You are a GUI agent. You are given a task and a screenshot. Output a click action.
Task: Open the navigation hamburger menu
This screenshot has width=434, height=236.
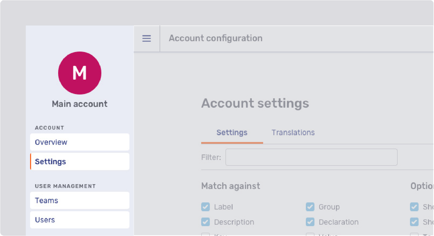pyautogui.click(x=146, y=38)
